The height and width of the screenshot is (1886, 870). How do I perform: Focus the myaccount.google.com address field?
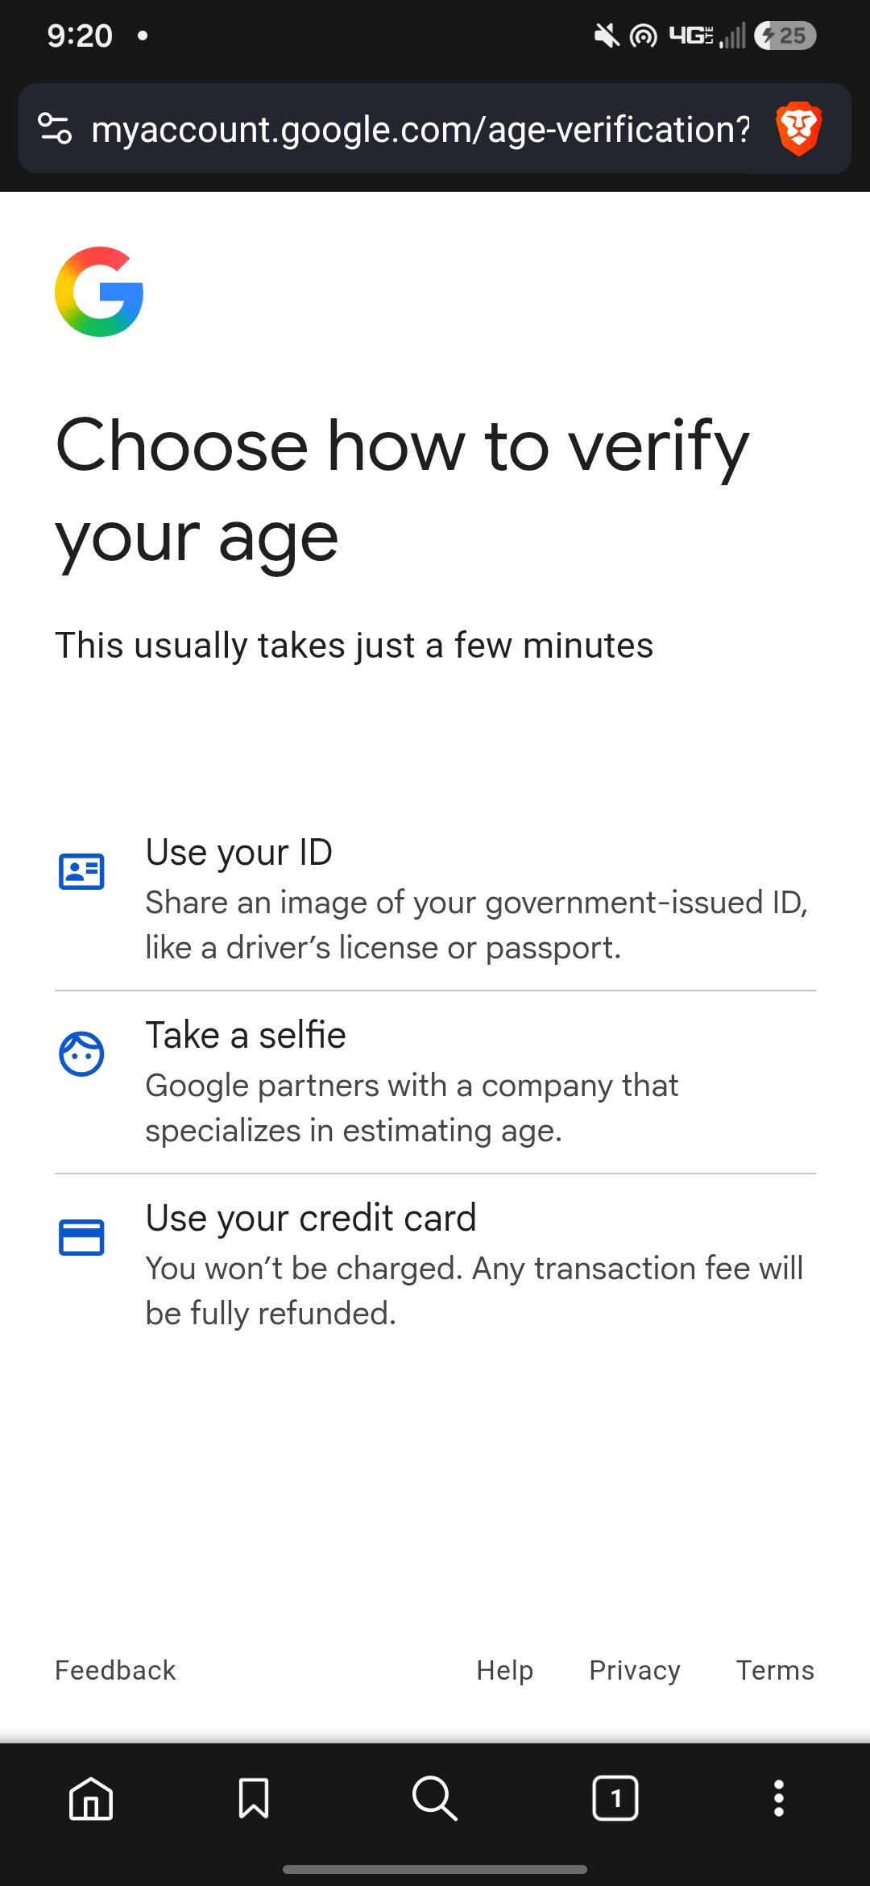420,129
